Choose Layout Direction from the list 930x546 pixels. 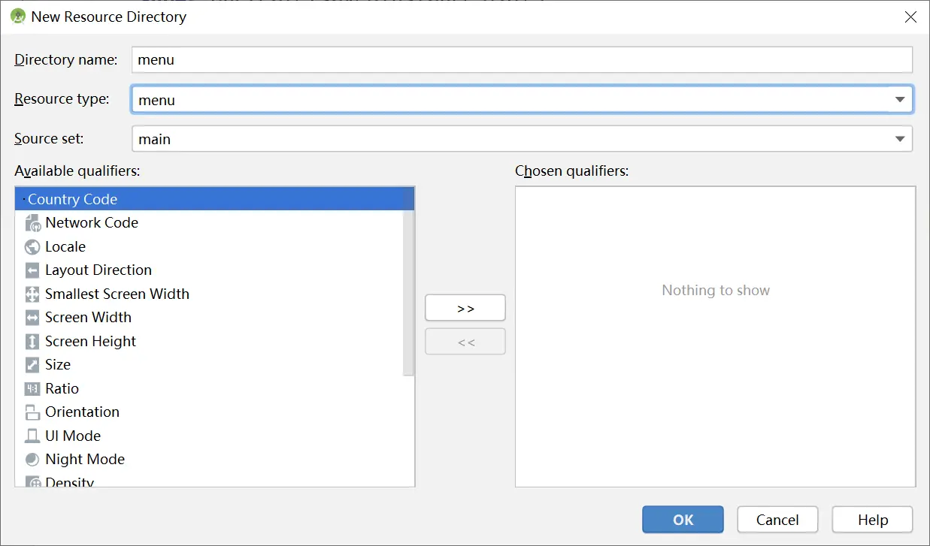(x=209, y=270)
